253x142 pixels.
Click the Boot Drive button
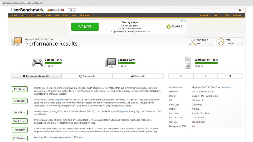pyautogui.click(x=20, y=121)
